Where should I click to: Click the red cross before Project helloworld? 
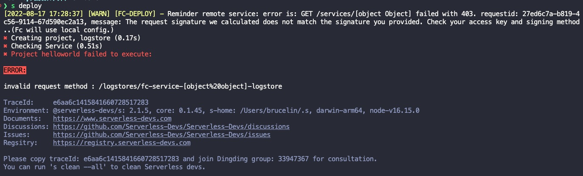click(6, 54)
